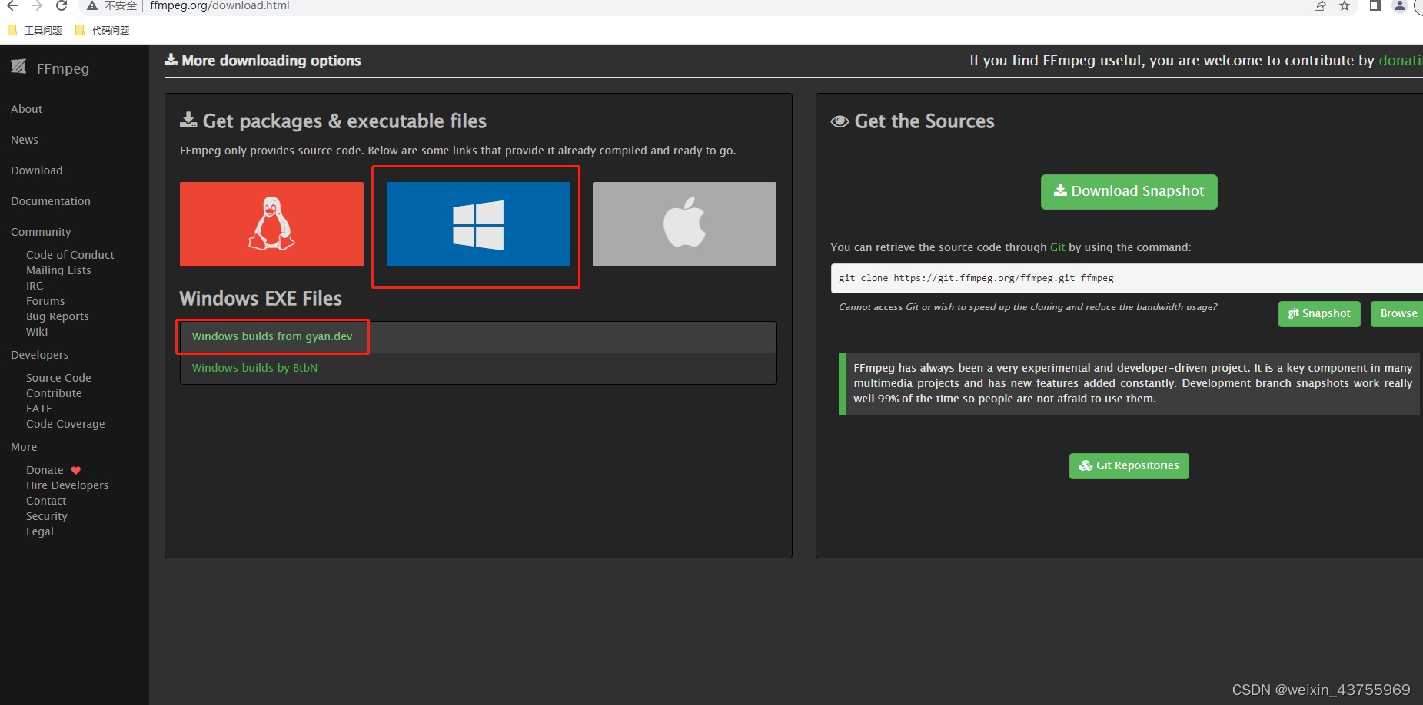
Task: Click the Windows EXE Files heading
Action: 261,298
